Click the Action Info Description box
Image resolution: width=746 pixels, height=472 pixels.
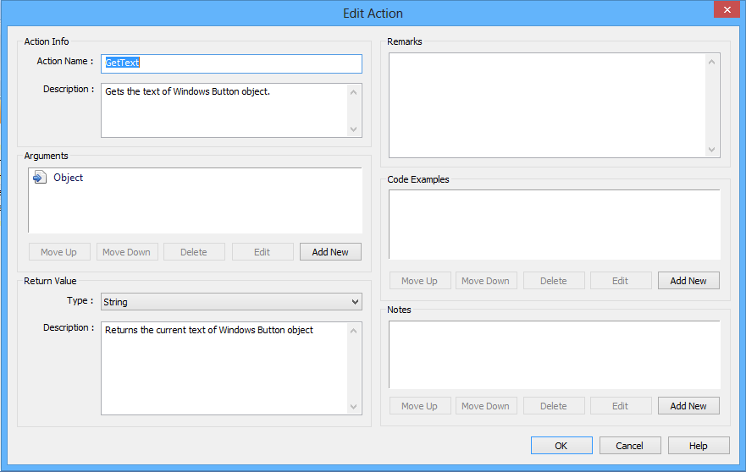[231, 110]
